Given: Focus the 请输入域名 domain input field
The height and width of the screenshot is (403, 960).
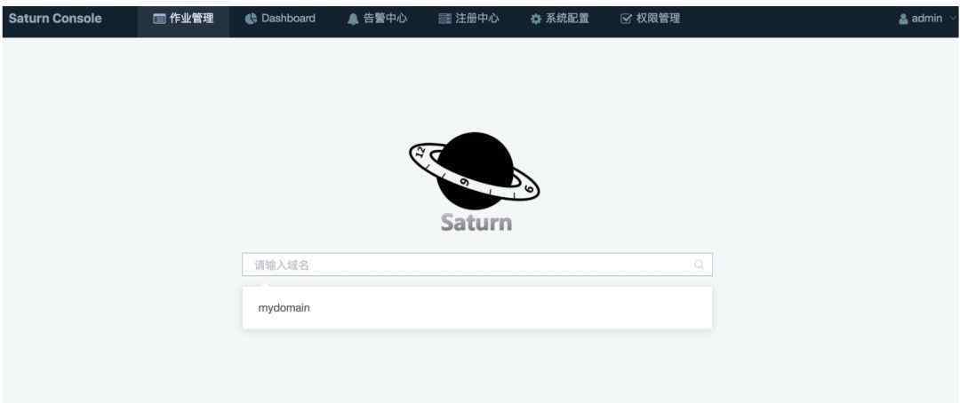Looking at the screenshot, I should [x=477, y=265].
